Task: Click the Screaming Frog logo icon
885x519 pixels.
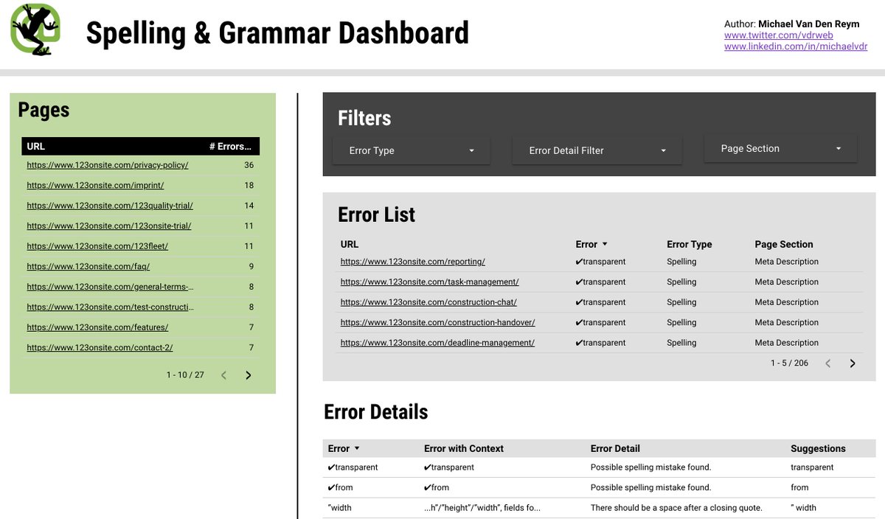Action: (35, 28)
